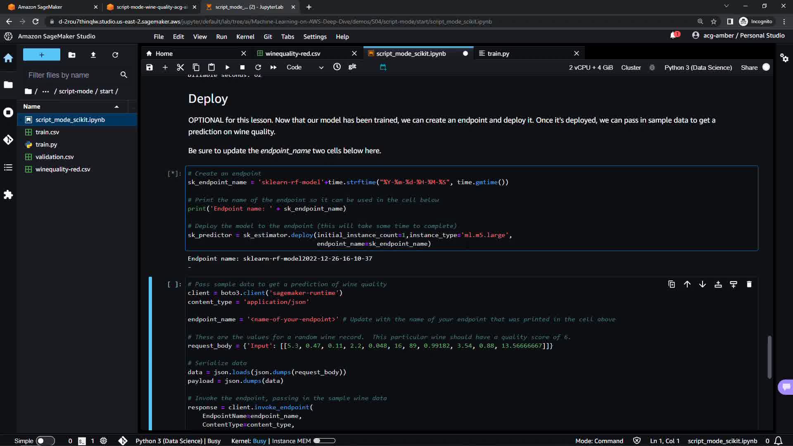Click the blue new launcher plus button
The image size is (793, 446).
[x=41, y=55]
